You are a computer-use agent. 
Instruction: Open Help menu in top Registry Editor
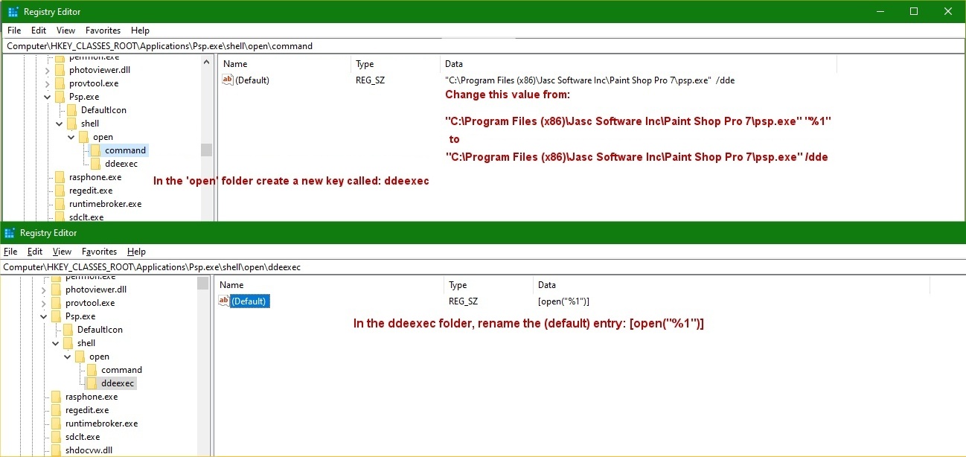(140, 31)
